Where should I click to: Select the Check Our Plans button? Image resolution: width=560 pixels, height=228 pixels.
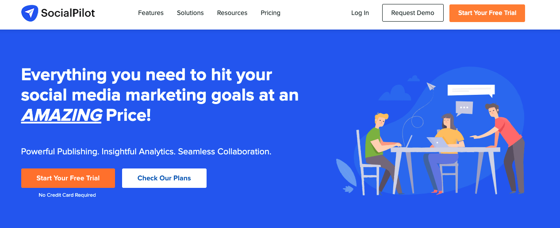164,178
